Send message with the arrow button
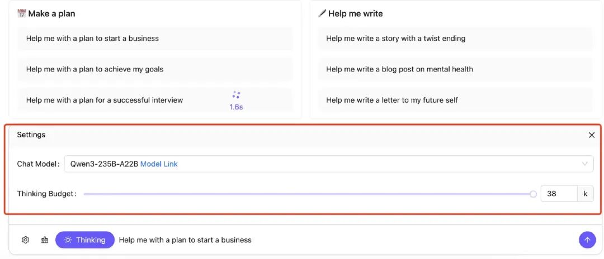The image size is (604, 259). click(x=587, y=240)
